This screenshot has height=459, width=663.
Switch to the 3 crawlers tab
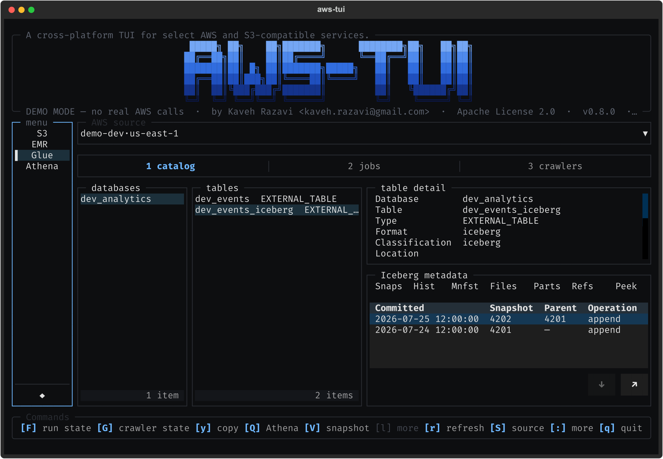(555, 166)
